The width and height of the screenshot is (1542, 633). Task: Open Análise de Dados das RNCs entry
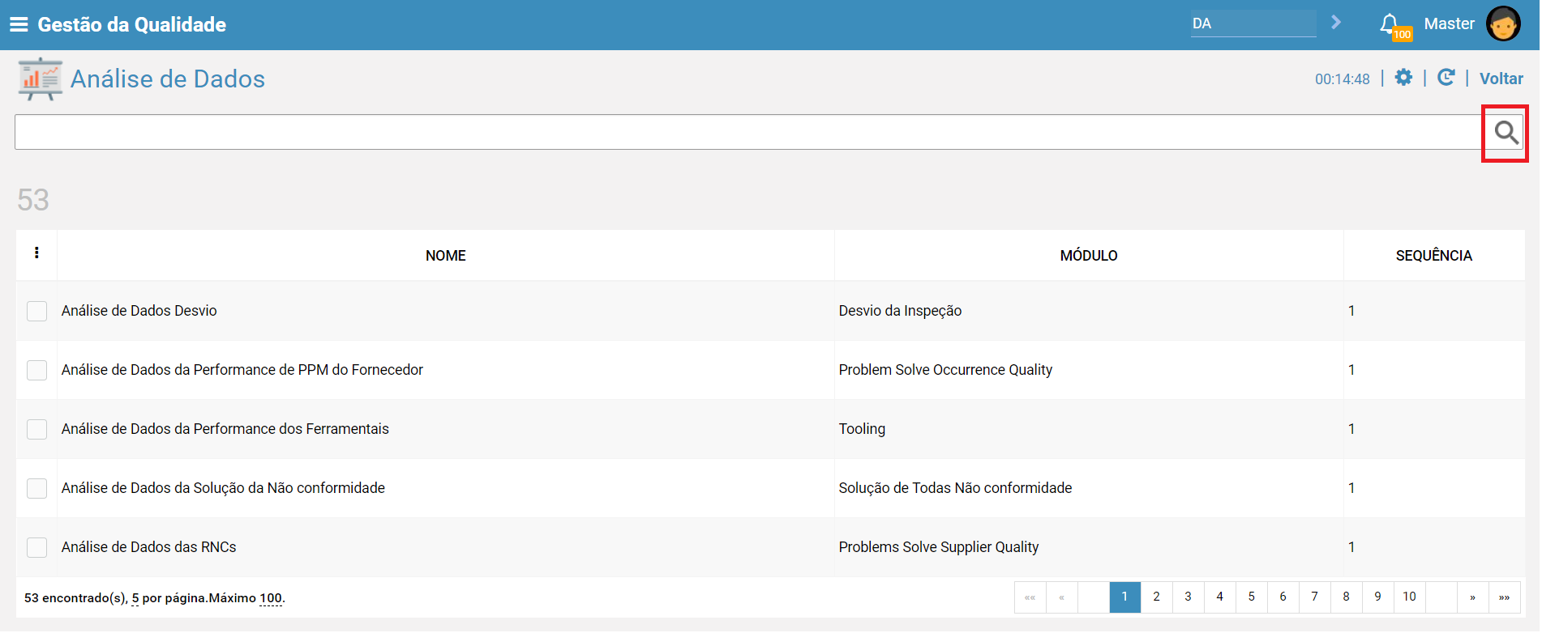point(149,547)
